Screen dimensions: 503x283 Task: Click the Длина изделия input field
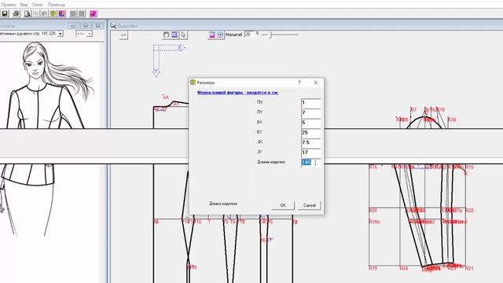click(x=311, y=163)
